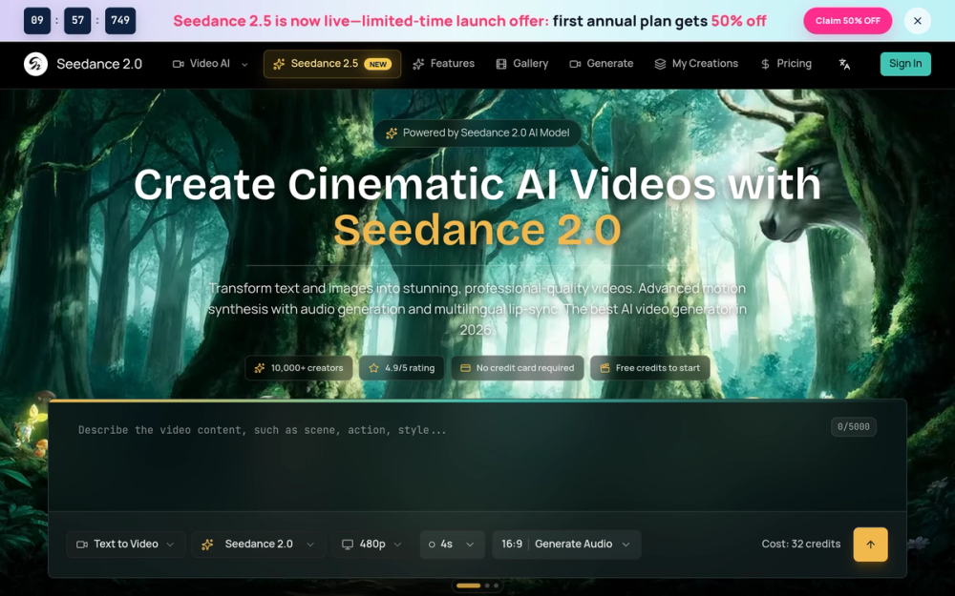
Task: Click the sparkle icon beside Features
Action: (418, 64)
